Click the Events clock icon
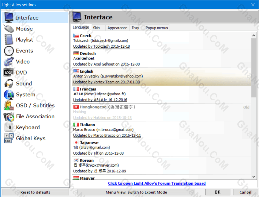 9,51
